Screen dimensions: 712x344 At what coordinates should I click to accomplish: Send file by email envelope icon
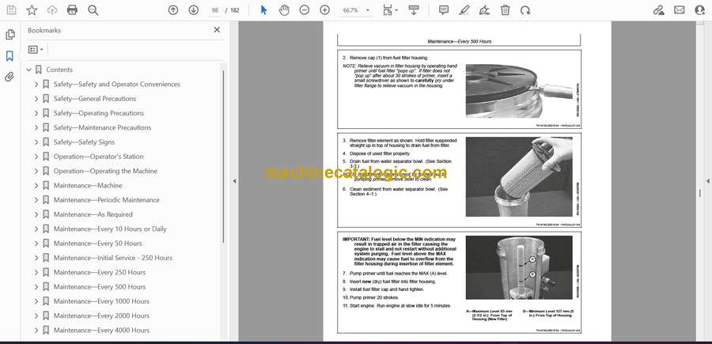click(680, 10)
